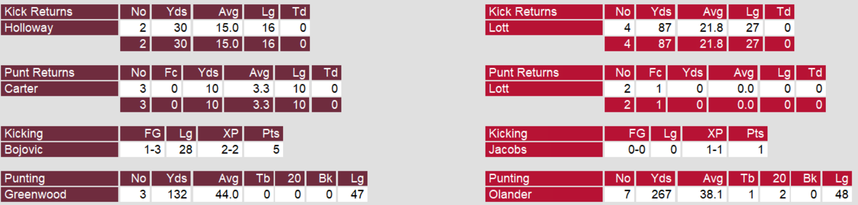Image resolution: width=858 pixels, height=205 pixels.
Task: Click punter Greenwood's name
Action: point(35,195)
